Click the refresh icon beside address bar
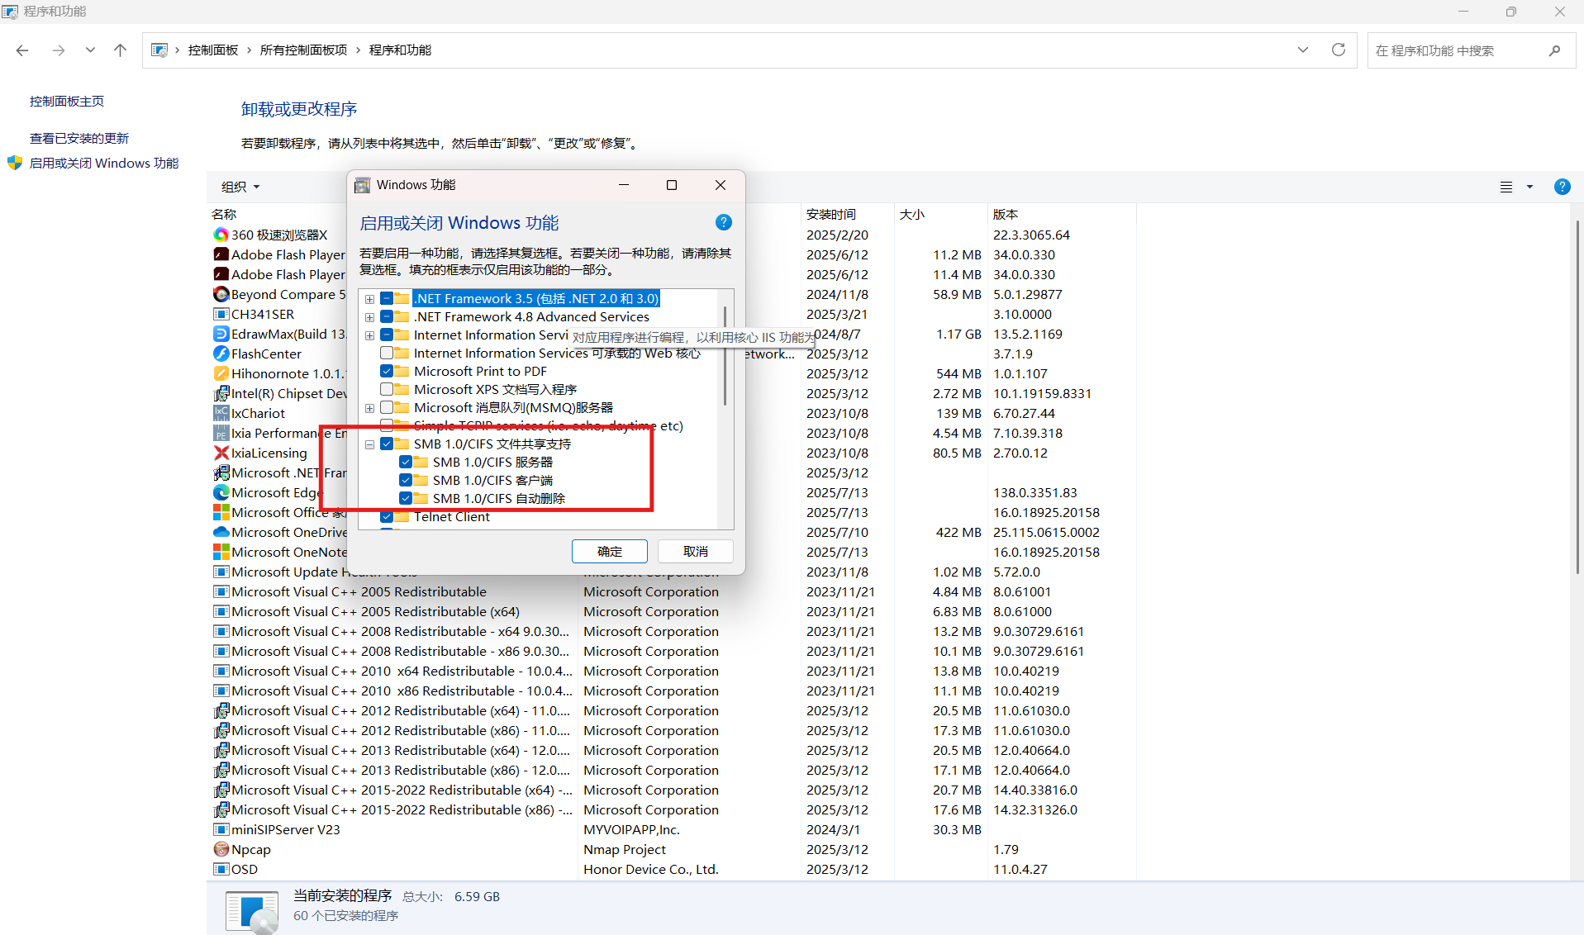The image size is (1584, 935). (x=1338, y=50)
